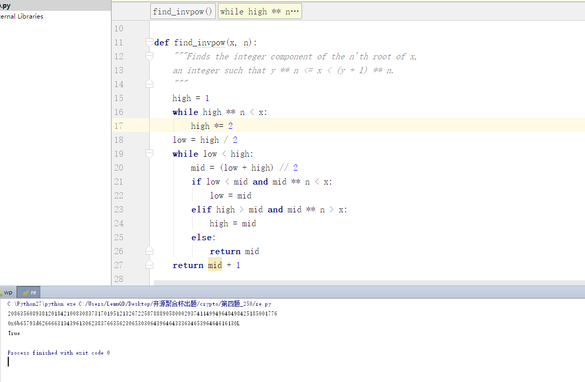Click the gutter at line number 22

(x=119, y=195)
